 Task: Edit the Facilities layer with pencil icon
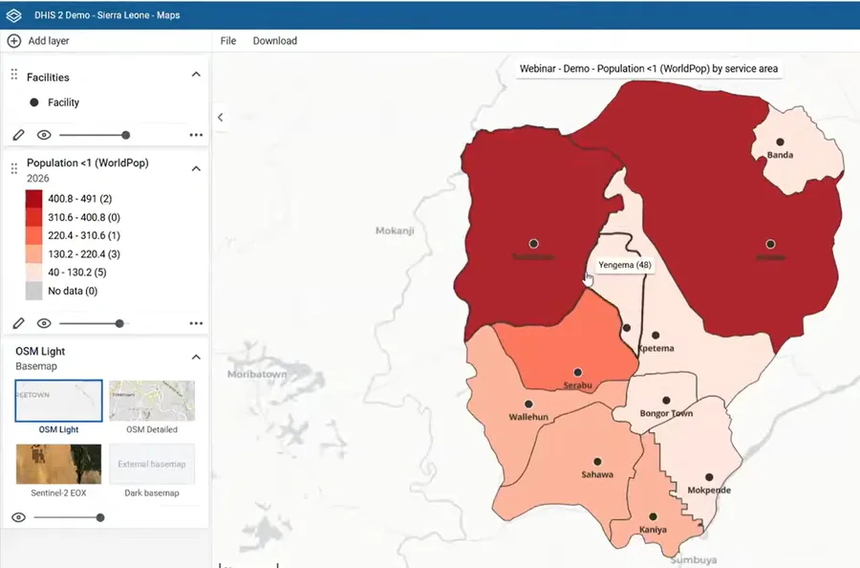19,135
